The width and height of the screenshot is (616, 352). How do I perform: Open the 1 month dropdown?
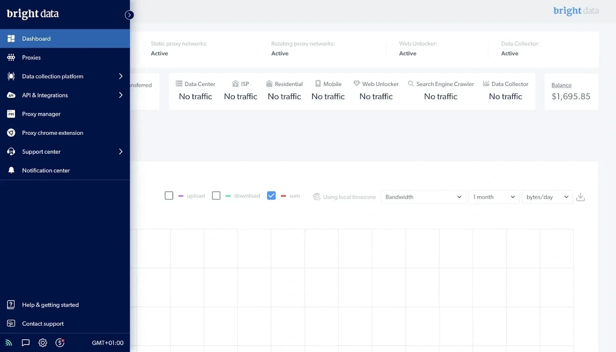[494, 197]
